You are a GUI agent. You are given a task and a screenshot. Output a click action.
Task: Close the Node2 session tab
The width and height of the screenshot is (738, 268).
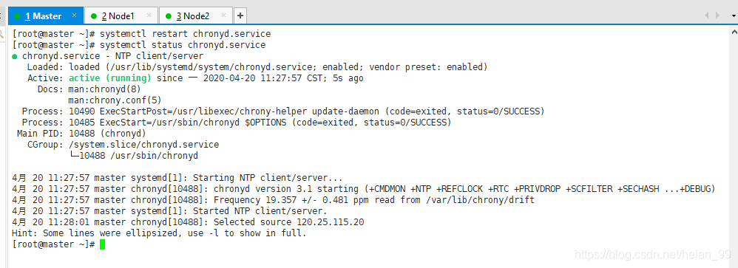[224, 16]
